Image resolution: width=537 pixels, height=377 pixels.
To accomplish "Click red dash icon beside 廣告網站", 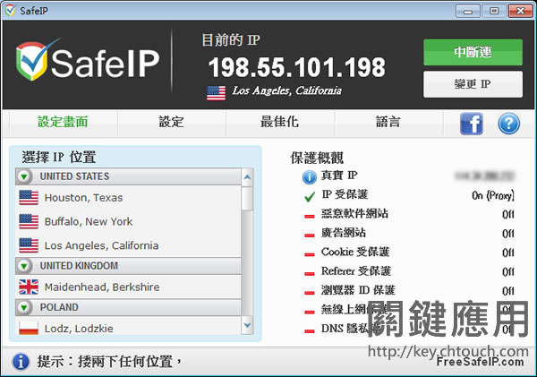I will (310, 236).
